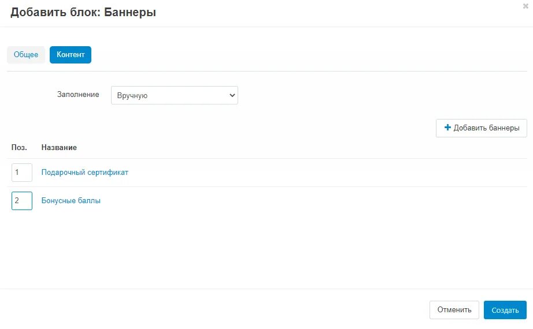
Task: Focus the position field containing 2
Action: 22,201
